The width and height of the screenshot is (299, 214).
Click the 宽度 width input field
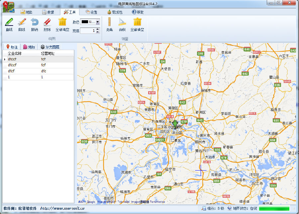click(x=88, y=31)
